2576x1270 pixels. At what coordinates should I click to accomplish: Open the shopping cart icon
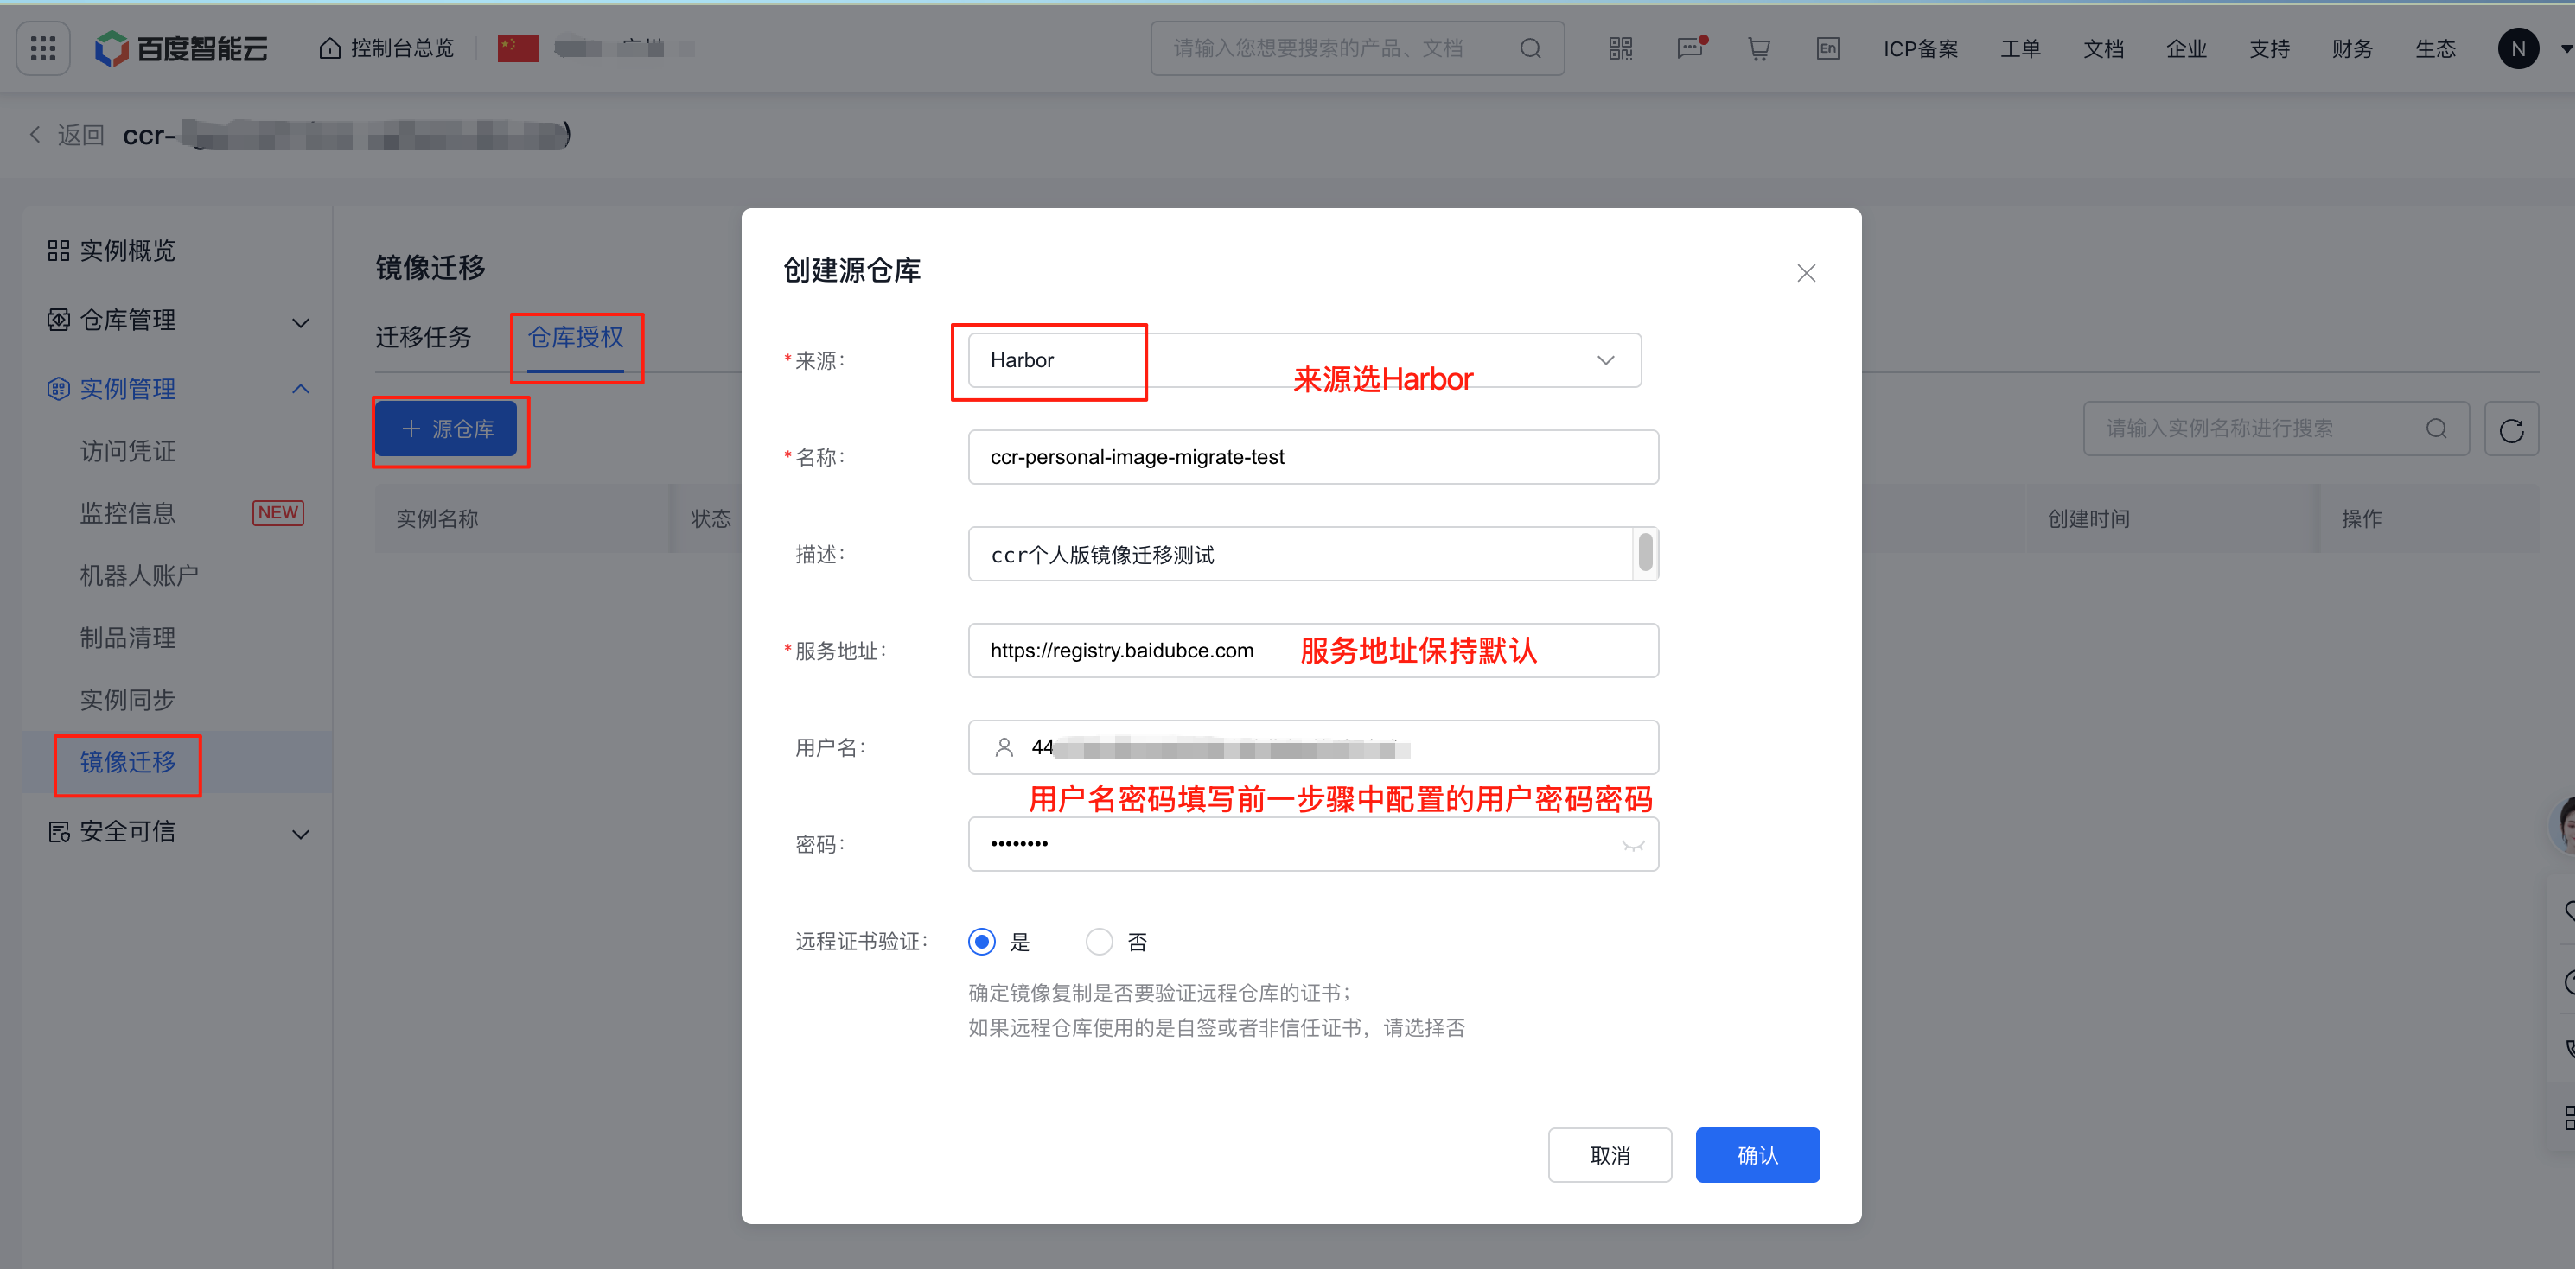point(1758,48)
